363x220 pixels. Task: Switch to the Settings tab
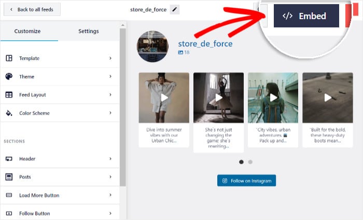[x=89, y=31]
